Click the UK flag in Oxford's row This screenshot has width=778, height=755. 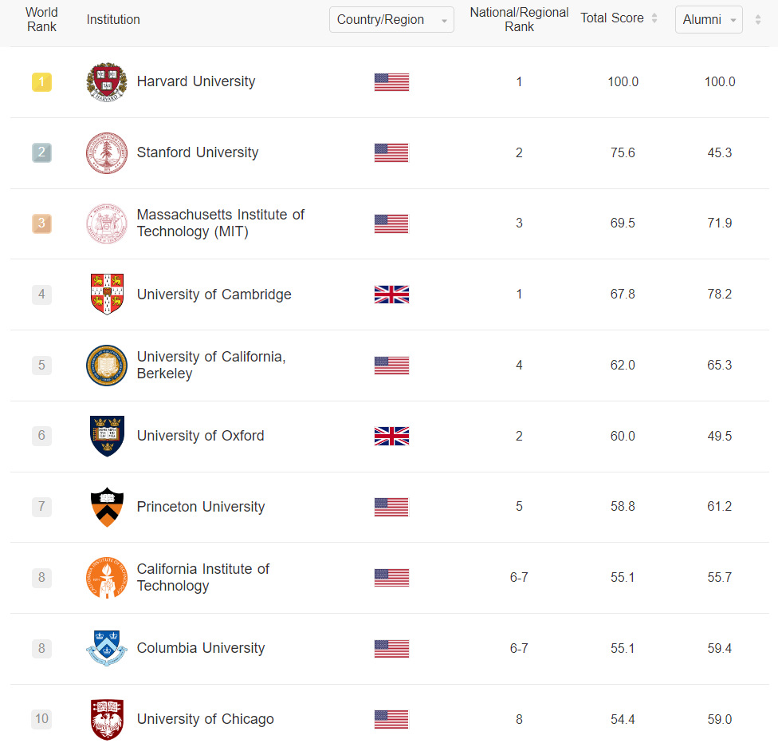point(391,436)
